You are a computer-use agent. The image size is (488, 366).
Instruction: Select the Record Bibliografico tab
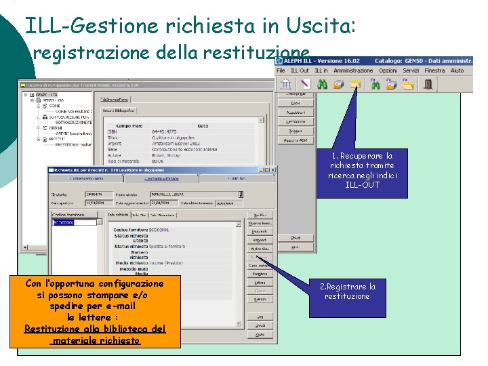[119, 110]
